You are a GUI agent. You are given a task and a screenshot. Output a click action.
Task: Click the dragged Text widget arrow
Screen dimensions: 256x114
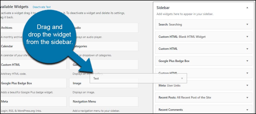click(182, 78)
